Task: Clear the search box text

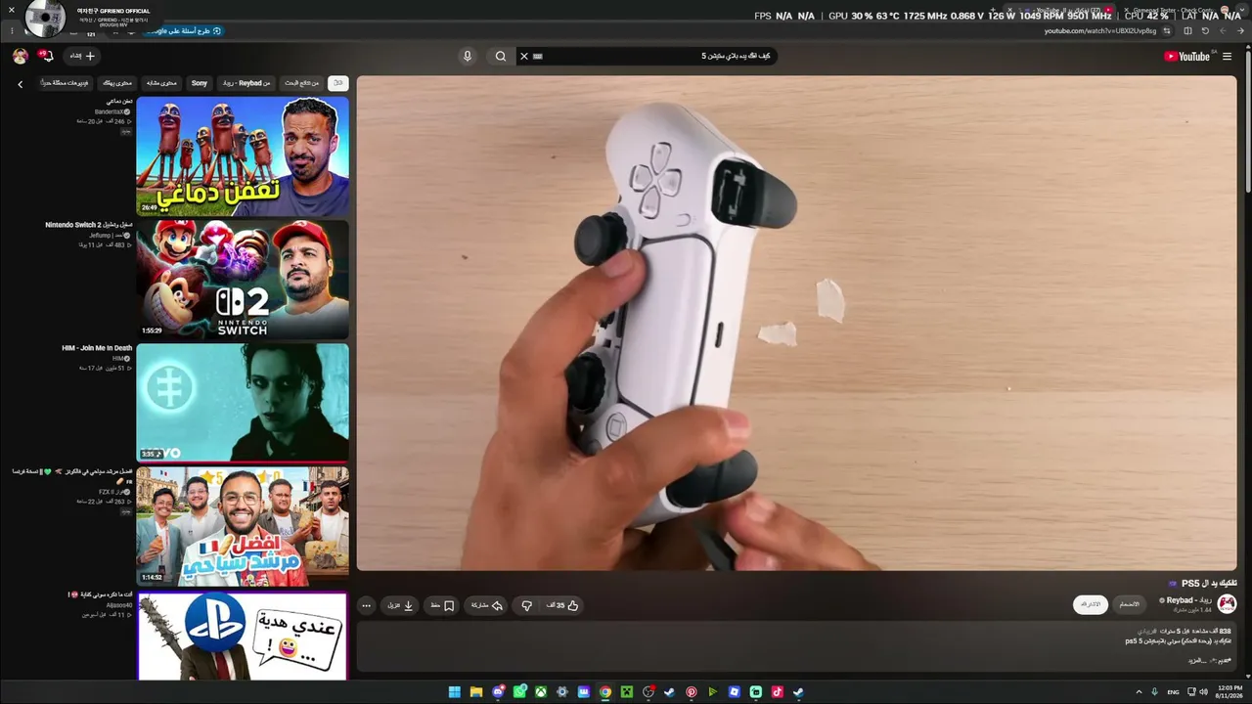Action: tap(523, 56)
